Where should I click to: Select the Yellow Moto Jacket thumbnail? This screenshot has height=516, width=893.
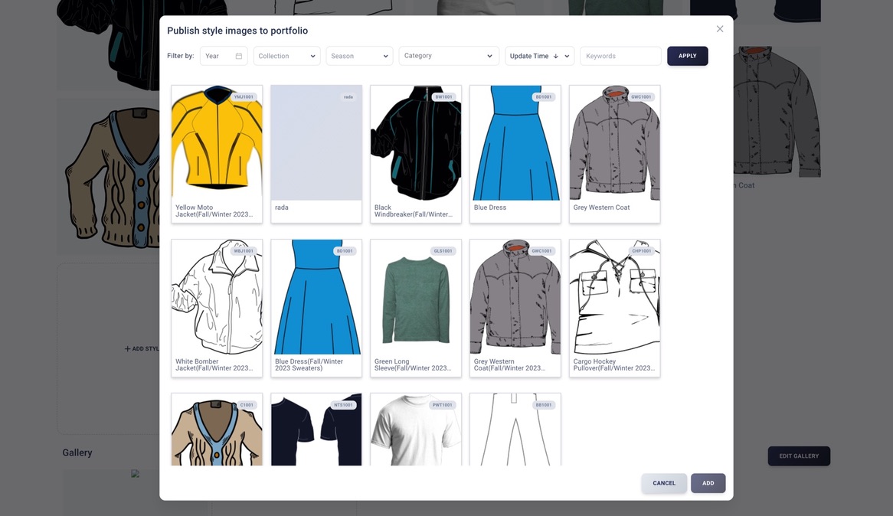point(217,143)
